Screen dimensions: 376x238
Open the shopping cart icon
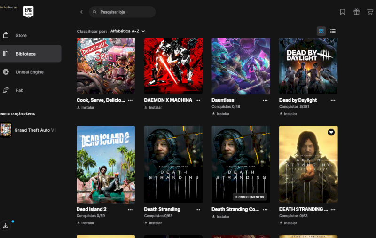370,12
